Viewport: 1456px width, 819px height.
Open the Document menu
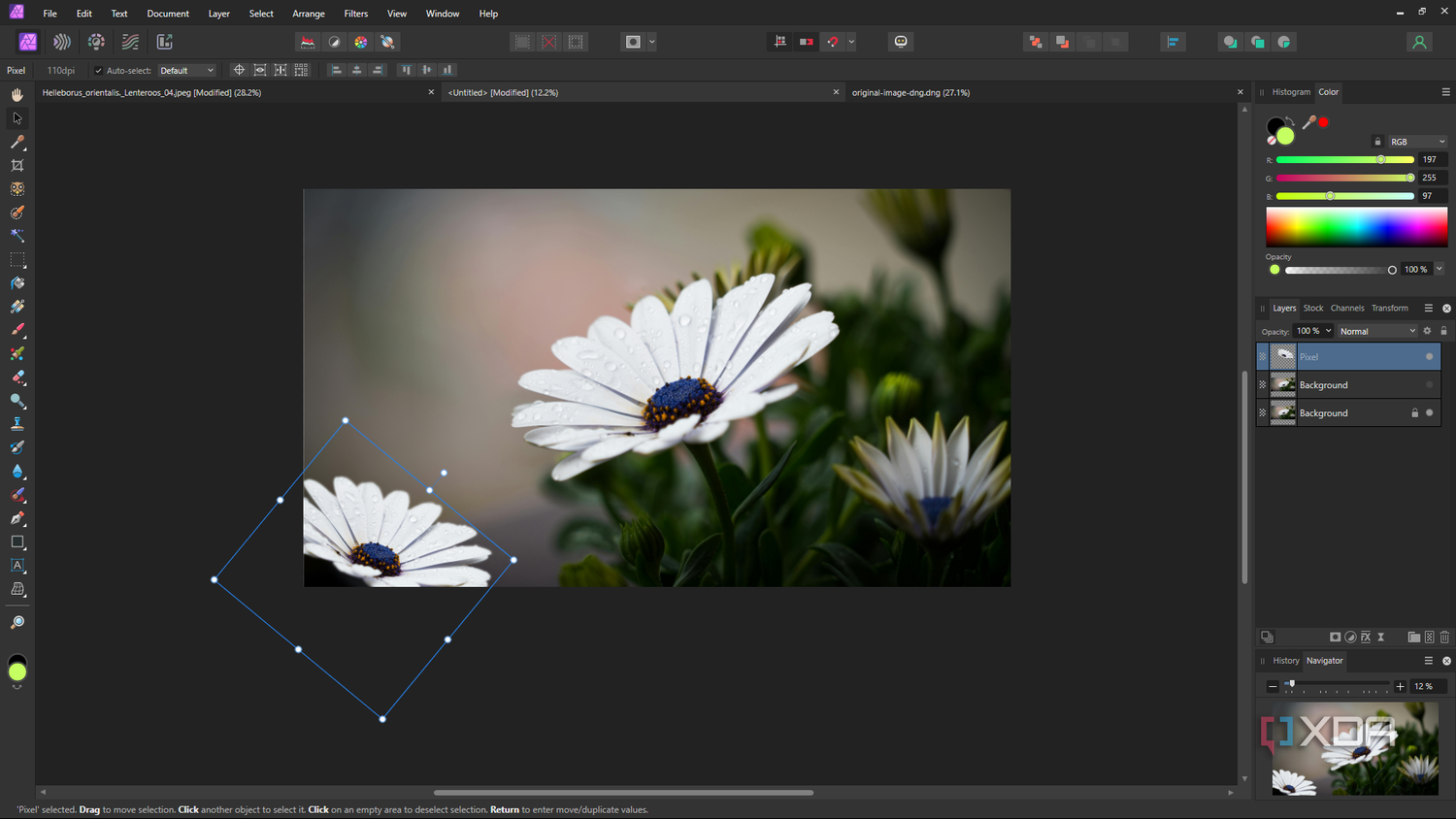(x=168, y=14)
